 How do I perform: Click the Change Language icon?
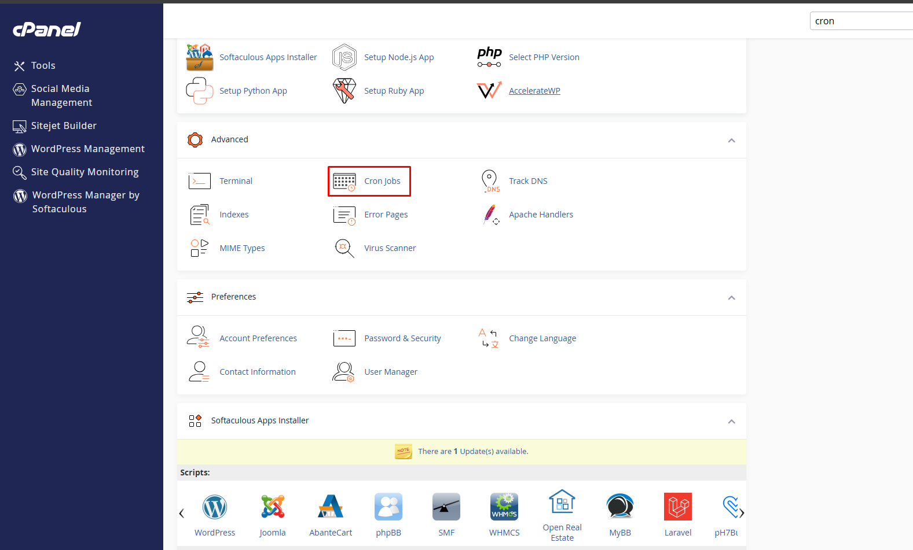489,338
